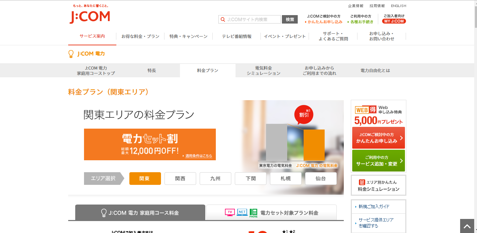Select the 九州 area button
Viewport: 477px width, 233px height.
pos(215,179)
